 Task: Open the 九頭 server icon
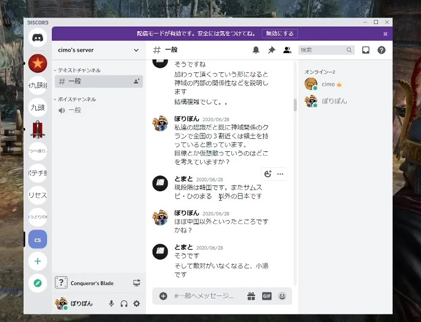38,107
